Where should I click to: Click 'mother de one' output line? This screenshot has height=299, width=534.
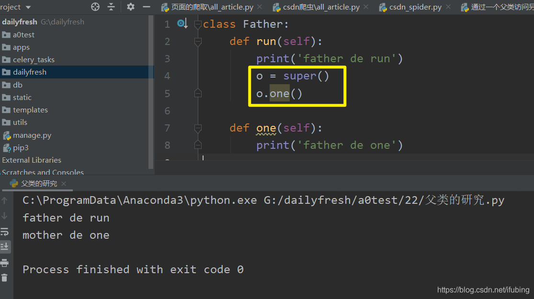[x=66, y=235]
